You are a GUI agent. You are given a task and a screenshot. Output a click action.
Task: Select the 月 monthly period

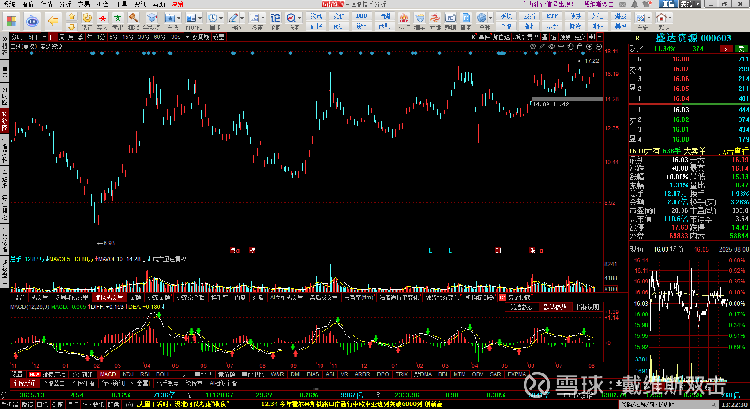pos(71,37)
